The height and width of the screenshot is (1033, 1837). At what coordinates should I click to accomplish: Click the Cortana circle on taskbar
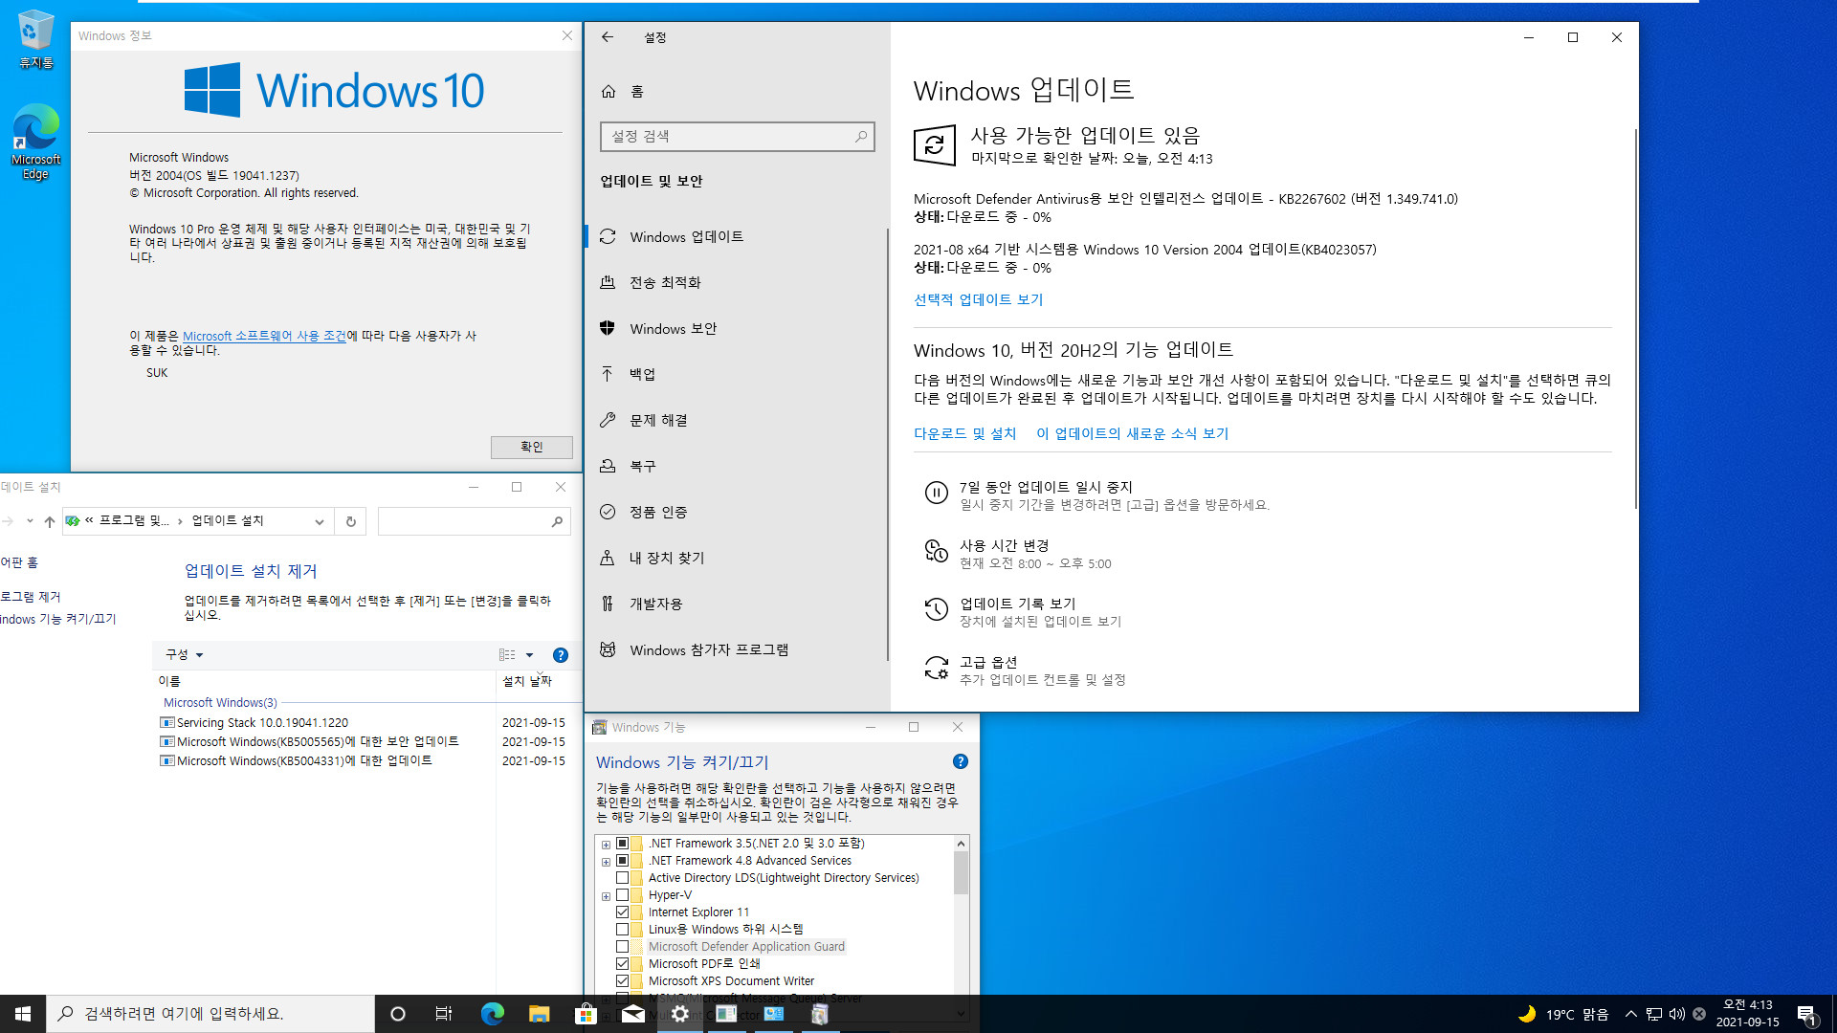pyautogui.click(x=398, y=1014)
